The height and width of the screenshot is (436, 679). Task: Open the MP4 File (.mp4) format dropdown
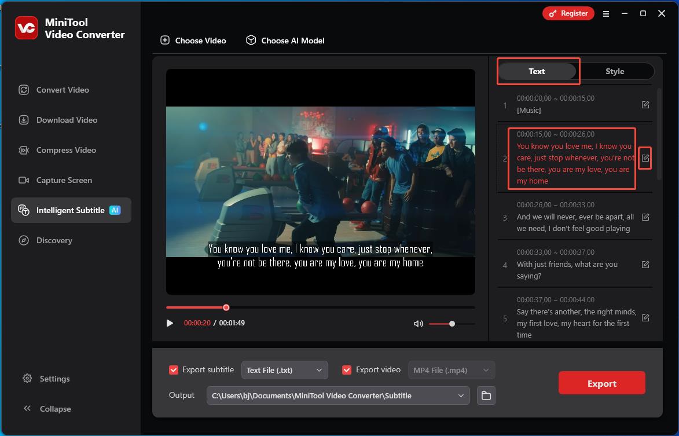[x=451, y=370]
